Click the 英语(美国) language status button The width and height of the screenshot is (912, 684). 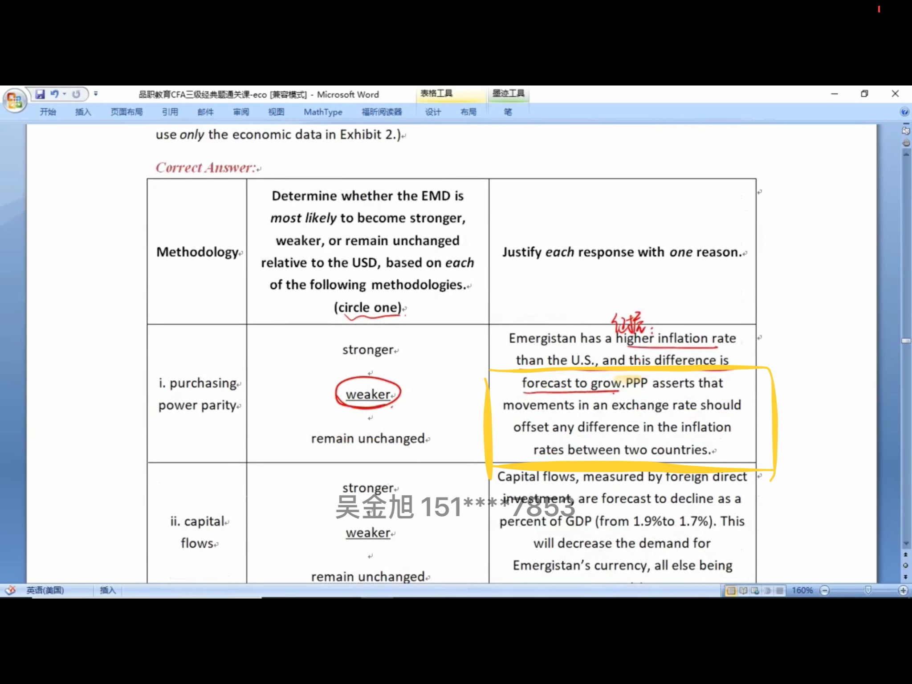[45, 590]
